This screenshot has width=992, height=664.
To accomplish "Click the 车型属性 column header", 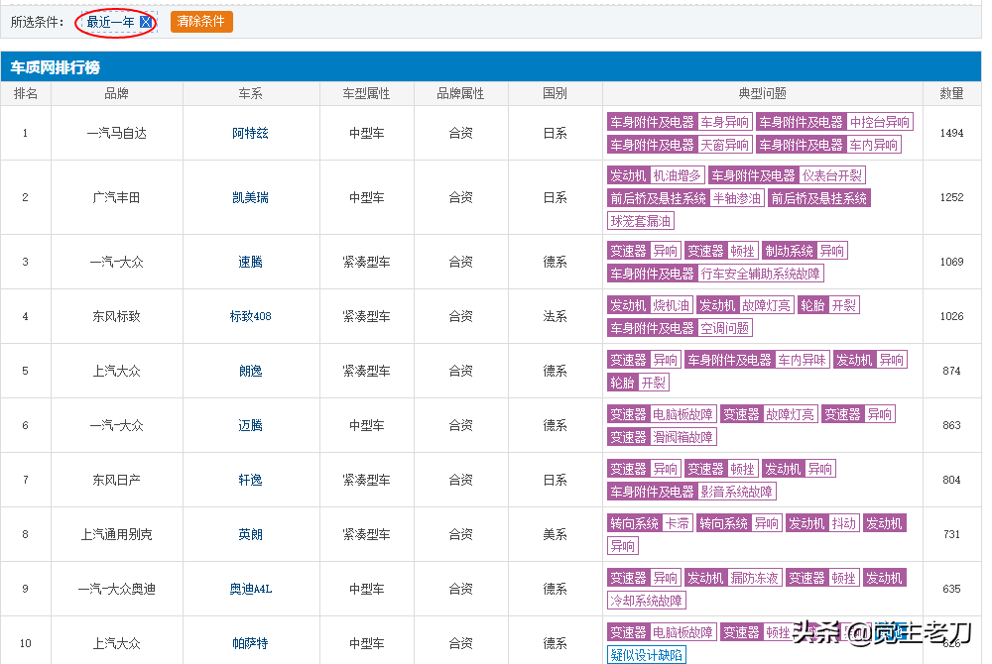I will coord(366,93).
